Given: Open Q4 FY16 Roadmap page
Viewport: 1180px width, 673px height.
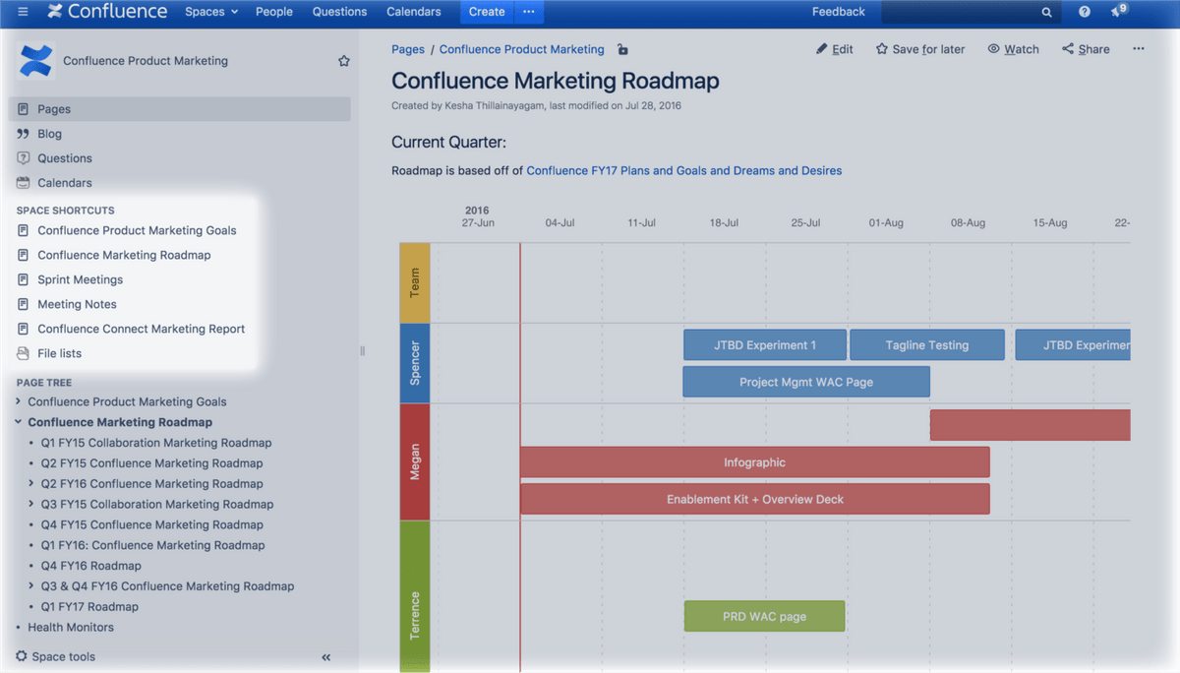Looking at the screenshot, I should [91, 566].
